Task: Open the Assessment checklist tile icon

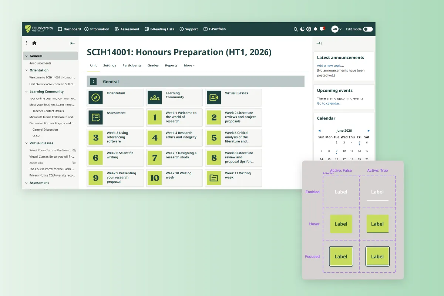Action: click(x=95, y=117)
